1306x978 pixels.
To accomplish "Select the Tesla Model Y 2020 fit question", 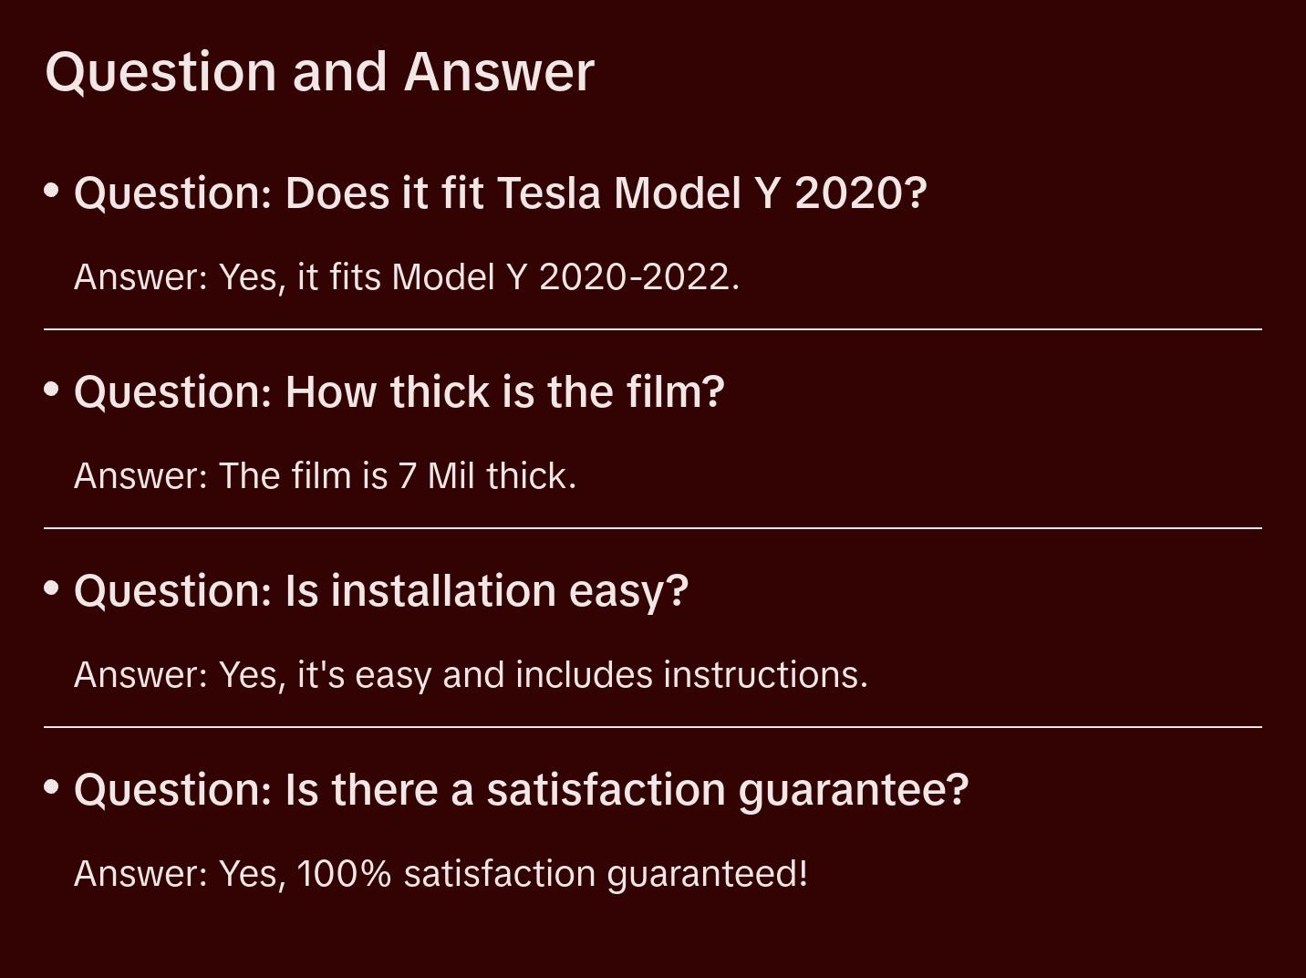I will coord(500,193).
